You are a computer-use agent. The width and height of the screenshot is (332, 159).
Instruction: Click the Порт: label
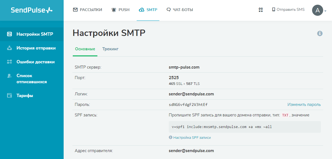click(x=80, y=78)
